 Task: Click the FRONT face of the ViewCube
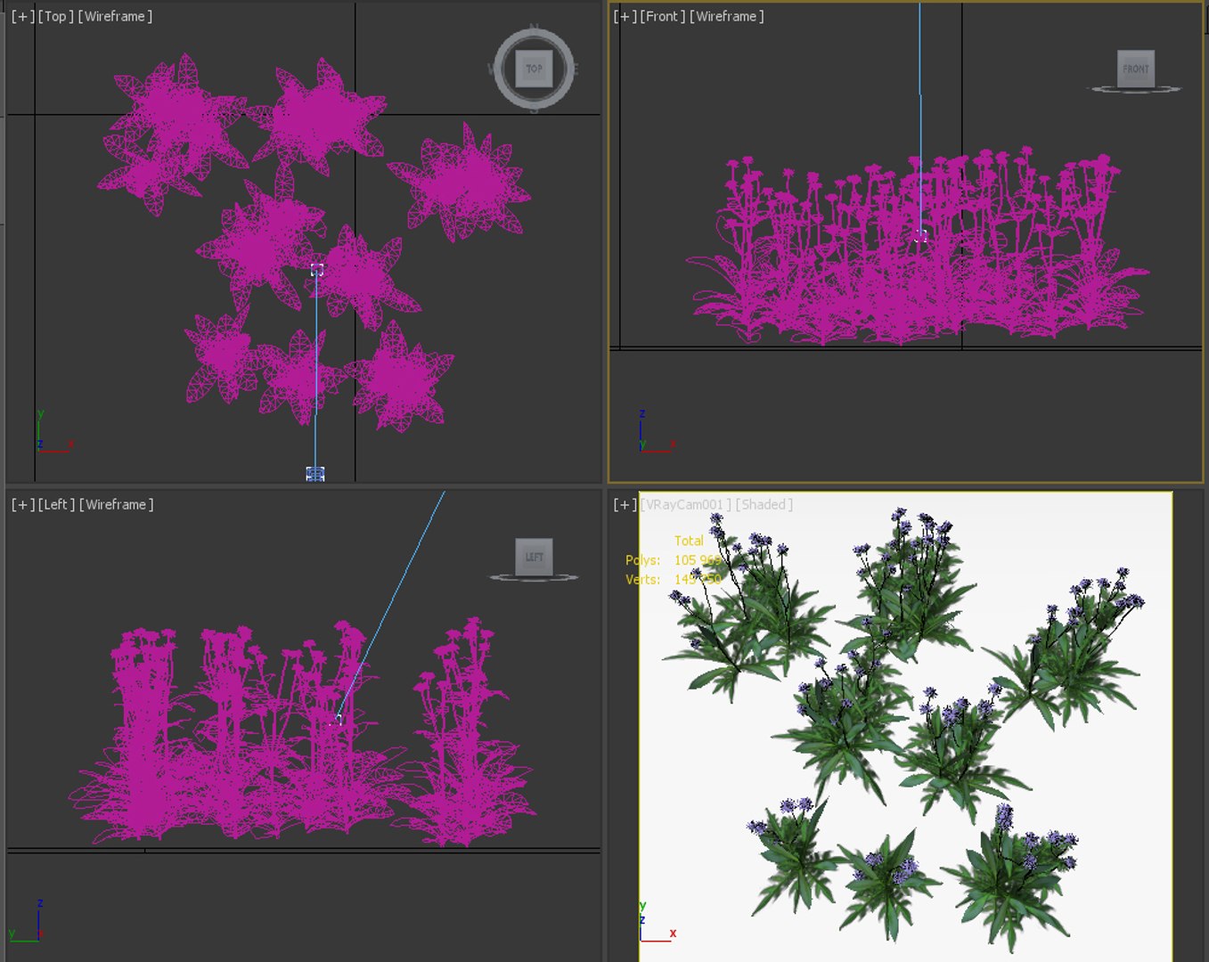click(1136, 69)
